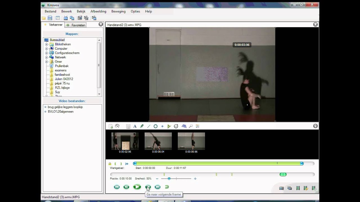This screenshot has height=202, width=360.
Task: Collapse key images panel with down arrow
Action: [315, 126]
